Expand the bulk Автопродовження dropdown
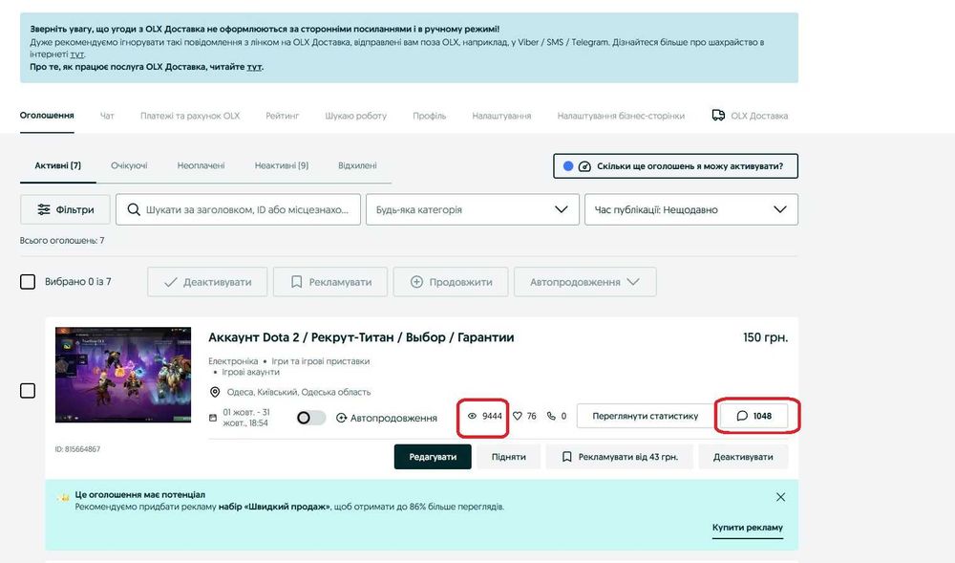Image resolution: width=955 pixels, height=563 pixels. point(584,282)
